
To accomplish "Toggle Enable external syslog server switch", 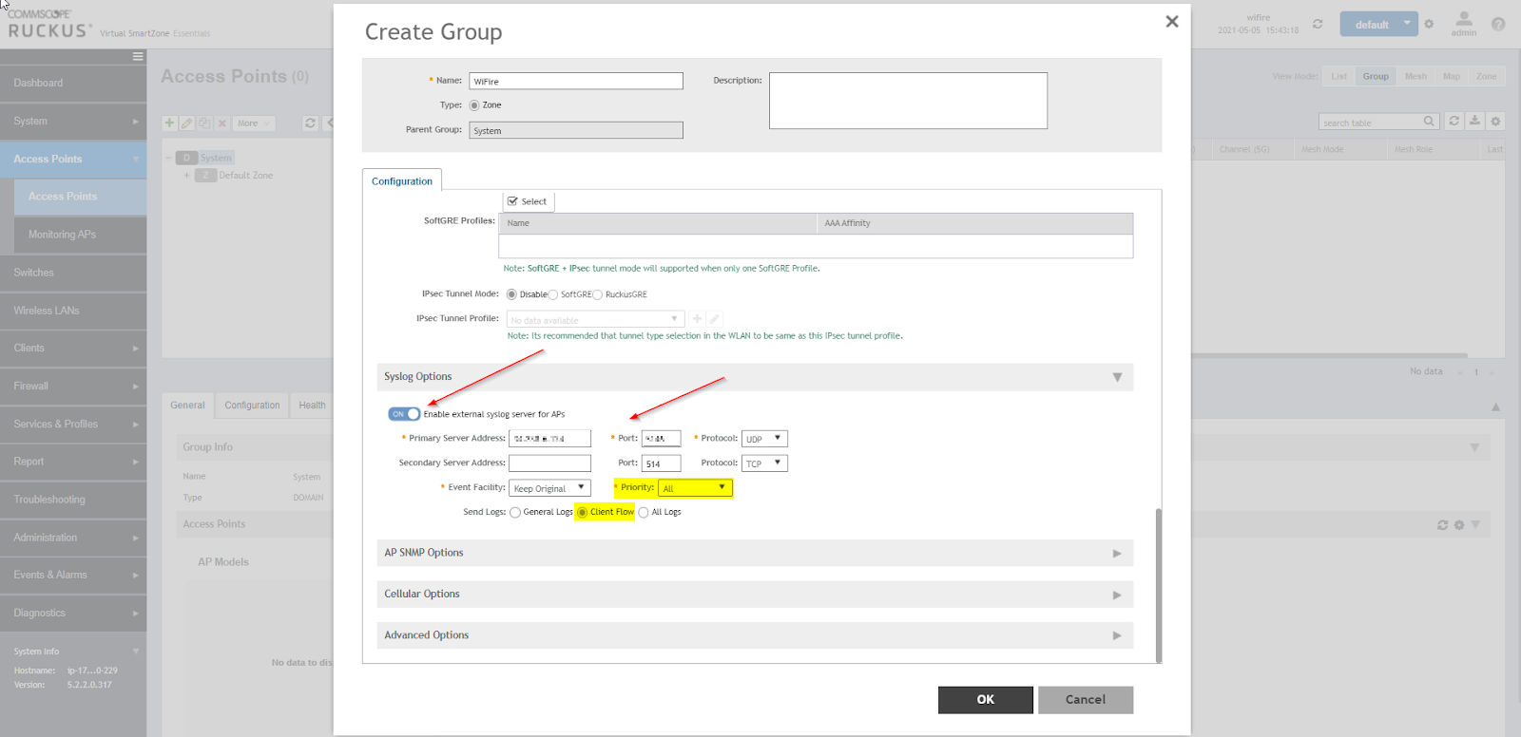I will 404,414.
